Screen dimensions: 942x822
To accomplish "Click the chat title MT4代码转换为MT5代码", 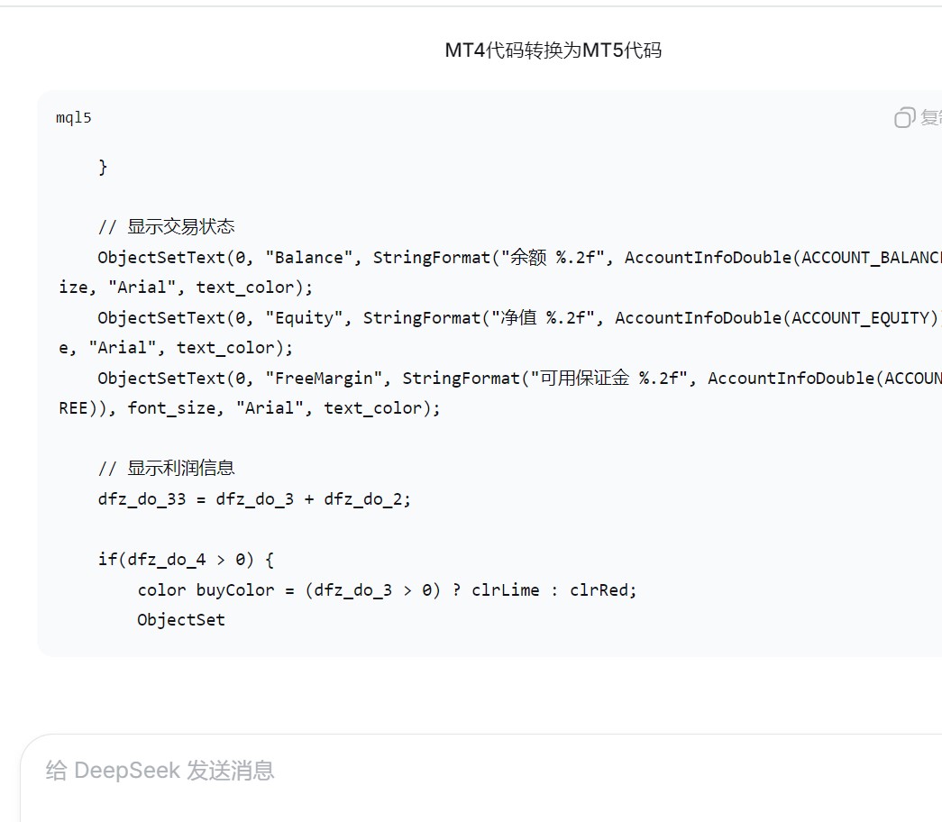I will point(552,50).
